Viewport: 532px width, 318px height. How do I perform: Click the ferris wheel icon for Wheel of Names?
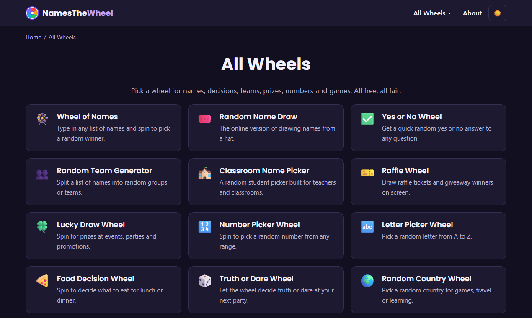[x=42, y=119]
